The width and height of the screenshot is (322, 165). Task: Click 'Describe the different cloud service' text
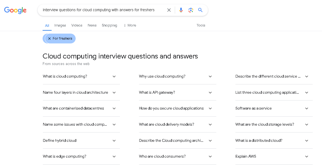tap(268, 76)
